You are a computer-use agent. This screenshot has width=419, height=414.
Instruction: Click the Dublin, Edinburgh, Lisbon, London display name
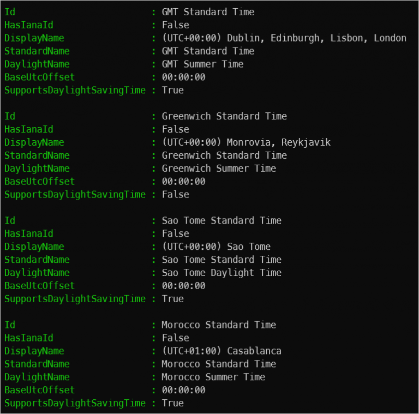(284, 38)
